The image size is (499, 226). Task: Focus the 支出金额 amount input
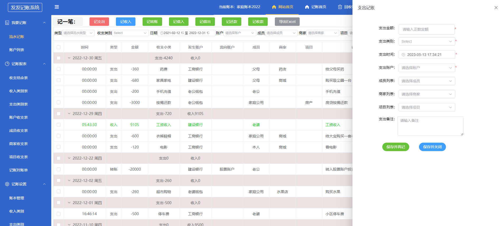(x=427, y=29)
